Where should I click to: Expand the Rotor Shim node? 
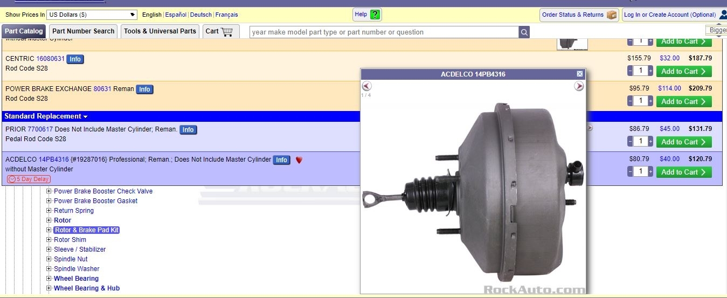pyautogui.click(x=49, y=240)
